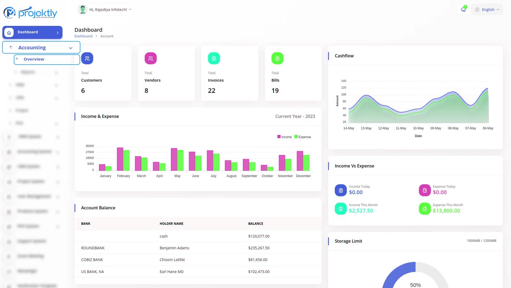Click the $13,800.00 expense amount
Viewport: 511px width, 288px height.
446,210
